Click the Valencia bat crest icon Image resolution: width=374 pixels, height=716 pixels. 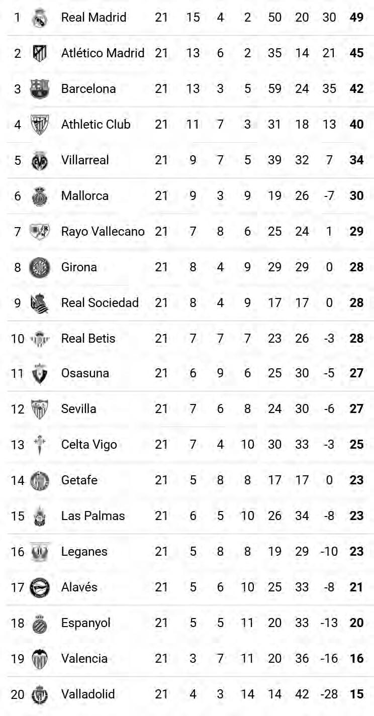click(39, 659)
